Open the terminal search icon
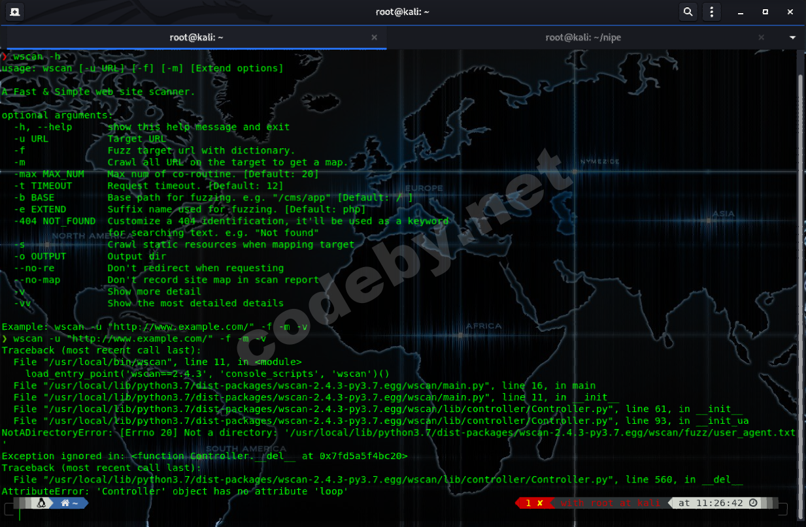This screenshot has width=806, height=527. 688,12
